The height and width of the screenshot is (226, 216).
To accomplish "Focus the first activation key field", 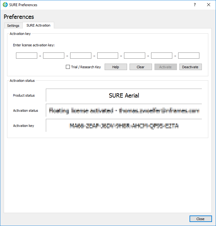I will (x=26, y=56).
